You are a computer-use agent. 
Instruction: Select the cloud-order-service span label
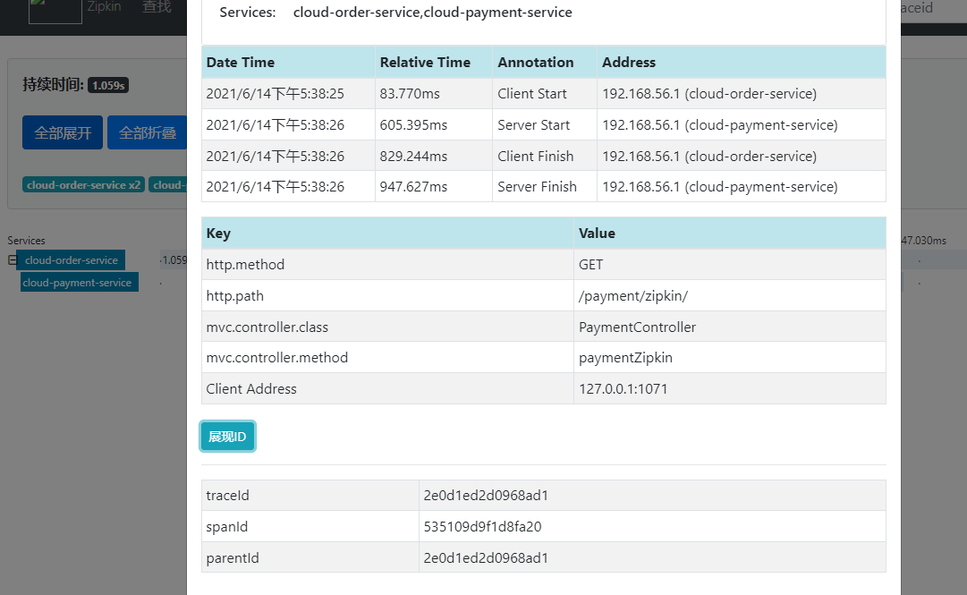pos(72,260)
